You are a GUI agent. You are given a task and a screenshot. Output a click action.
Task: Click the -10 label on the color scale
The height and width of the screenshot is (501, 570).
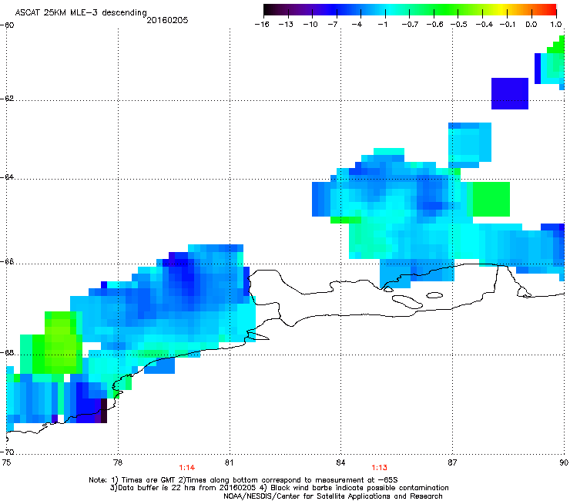[310, 25]
